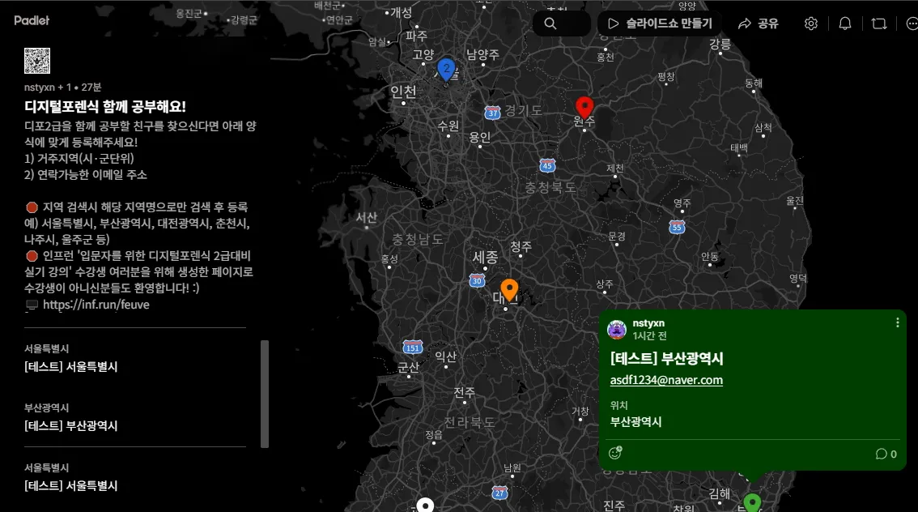Click the nstyxn avatar on the post card
The width and height of the screenshot is (918, 512).
(617, 329)
